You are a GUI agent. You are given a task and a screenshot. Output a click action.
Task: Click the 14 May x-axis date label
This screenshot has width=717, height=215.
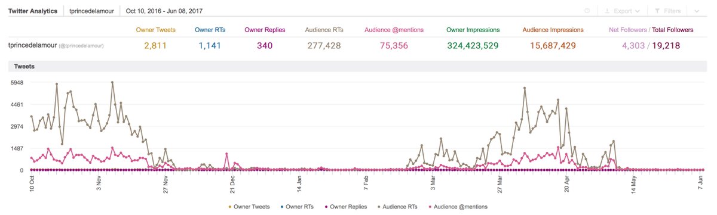tap(635, 184)
